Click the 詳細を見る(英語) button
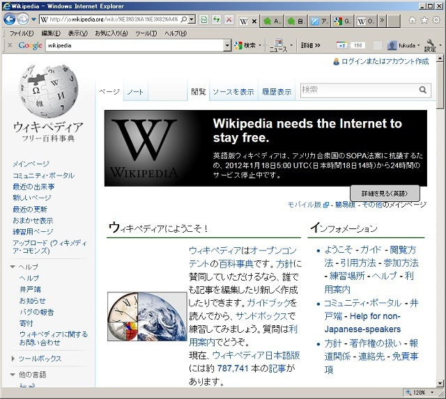446x399 pixels. tap(385, 194)
